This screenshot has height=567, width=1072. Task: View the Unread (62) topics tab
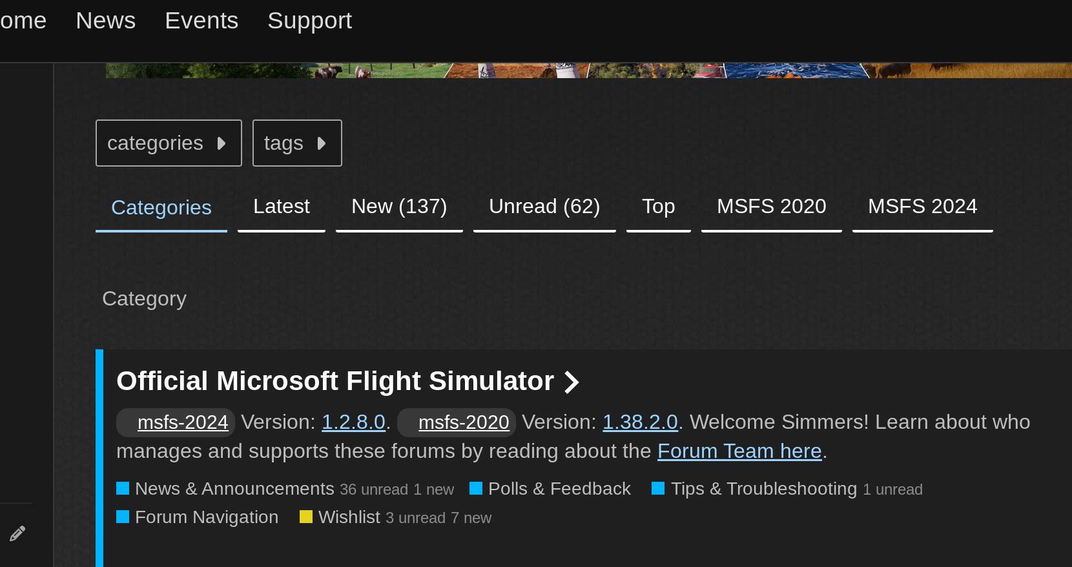[x=544, y=206]
